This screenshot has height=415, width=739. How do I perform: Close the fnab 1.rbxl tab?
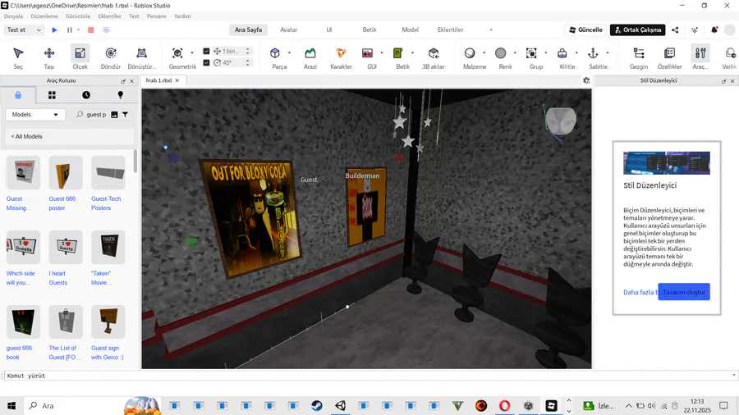pos(177,80)
